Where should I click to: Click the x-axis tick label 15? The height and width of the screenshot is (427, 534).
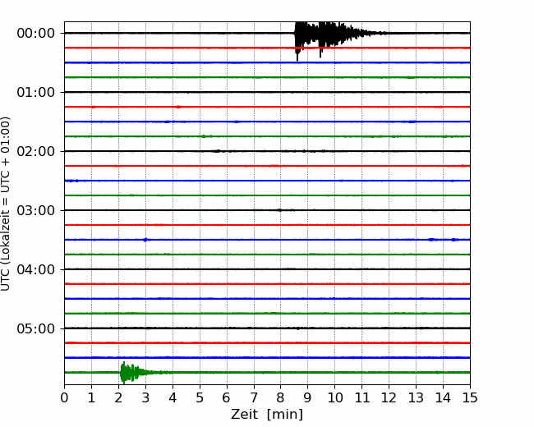[470, 397]
